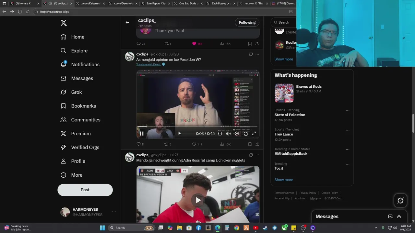Bookmark the Thank you Paul post
The image size is (415, 233).
pos(250,44)
